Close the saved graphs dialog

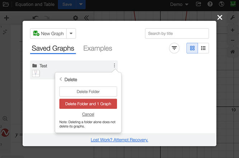coord(220,17)
